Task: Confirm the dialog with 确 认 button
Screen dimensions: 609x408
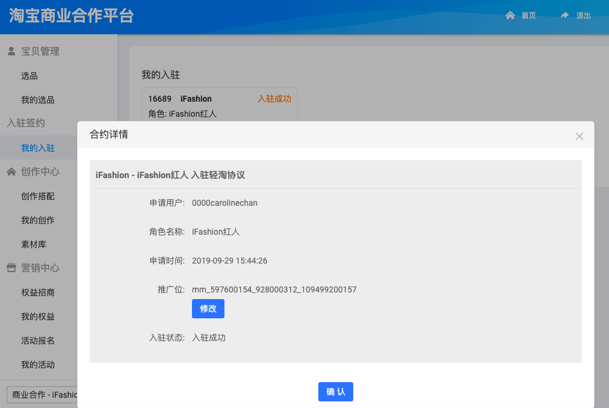Action: click(x=336, y=392)
